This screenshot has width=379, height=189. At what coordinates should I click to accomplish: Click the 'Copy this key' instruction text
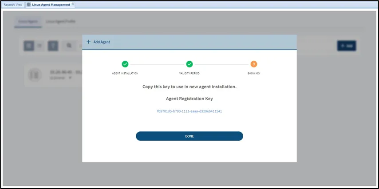click(x=189, y=87)
